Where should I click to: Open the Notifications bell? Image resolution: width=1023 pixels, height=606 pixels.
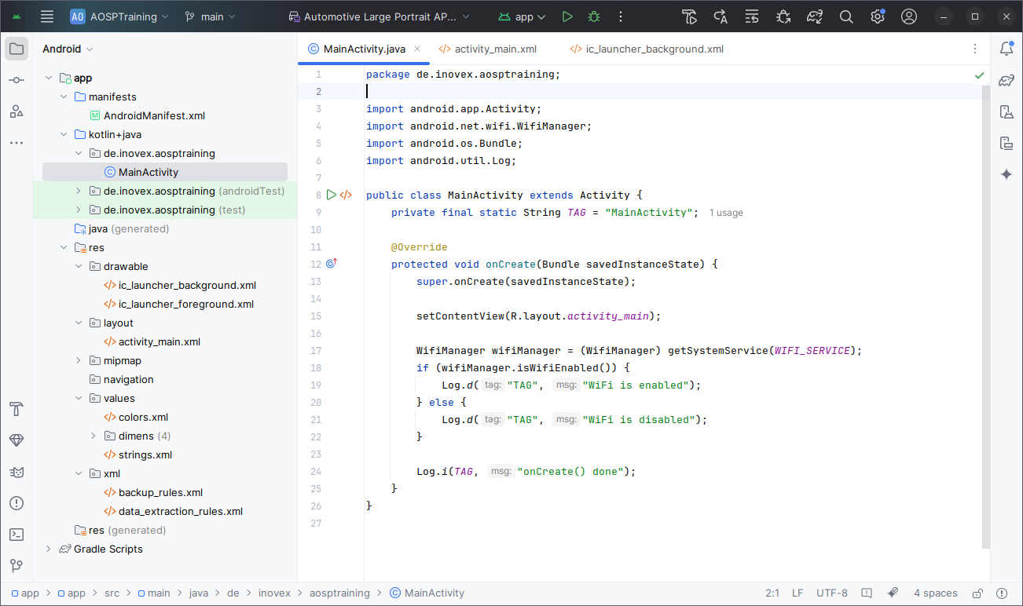click(x=1006, y=49)
